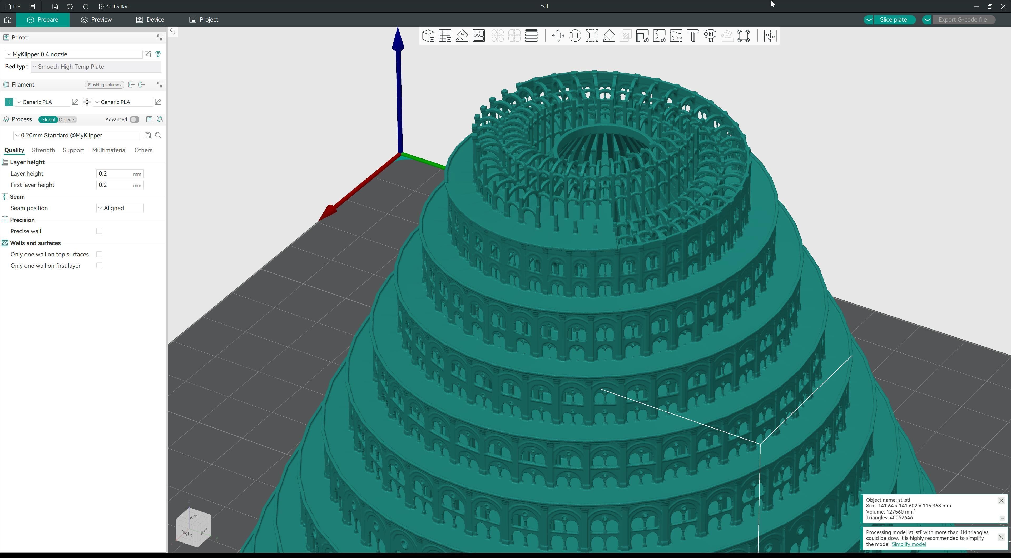
Task: Toggle the Advanced mode switch
Action: click(135, 119)
